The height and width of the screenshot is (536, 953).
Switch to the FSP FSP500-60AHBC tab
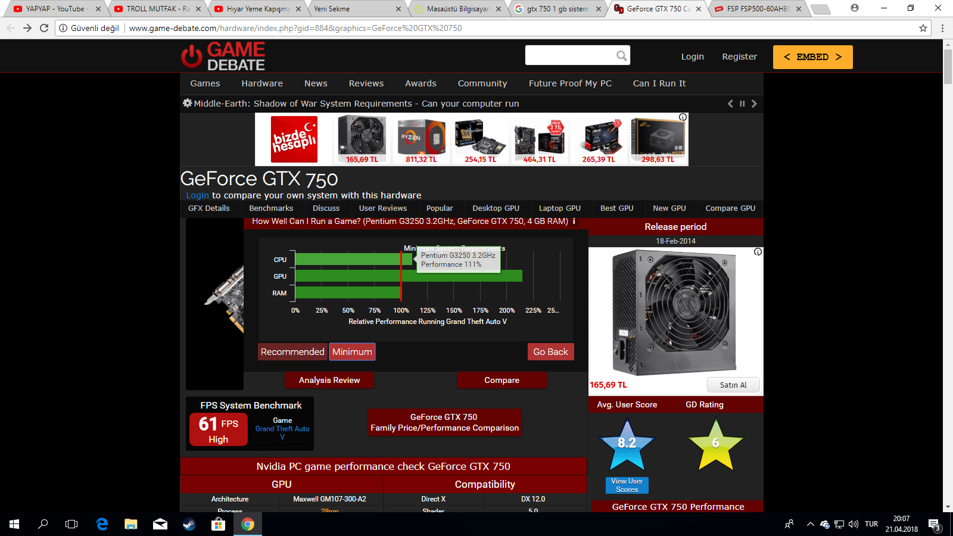point(758,9)
